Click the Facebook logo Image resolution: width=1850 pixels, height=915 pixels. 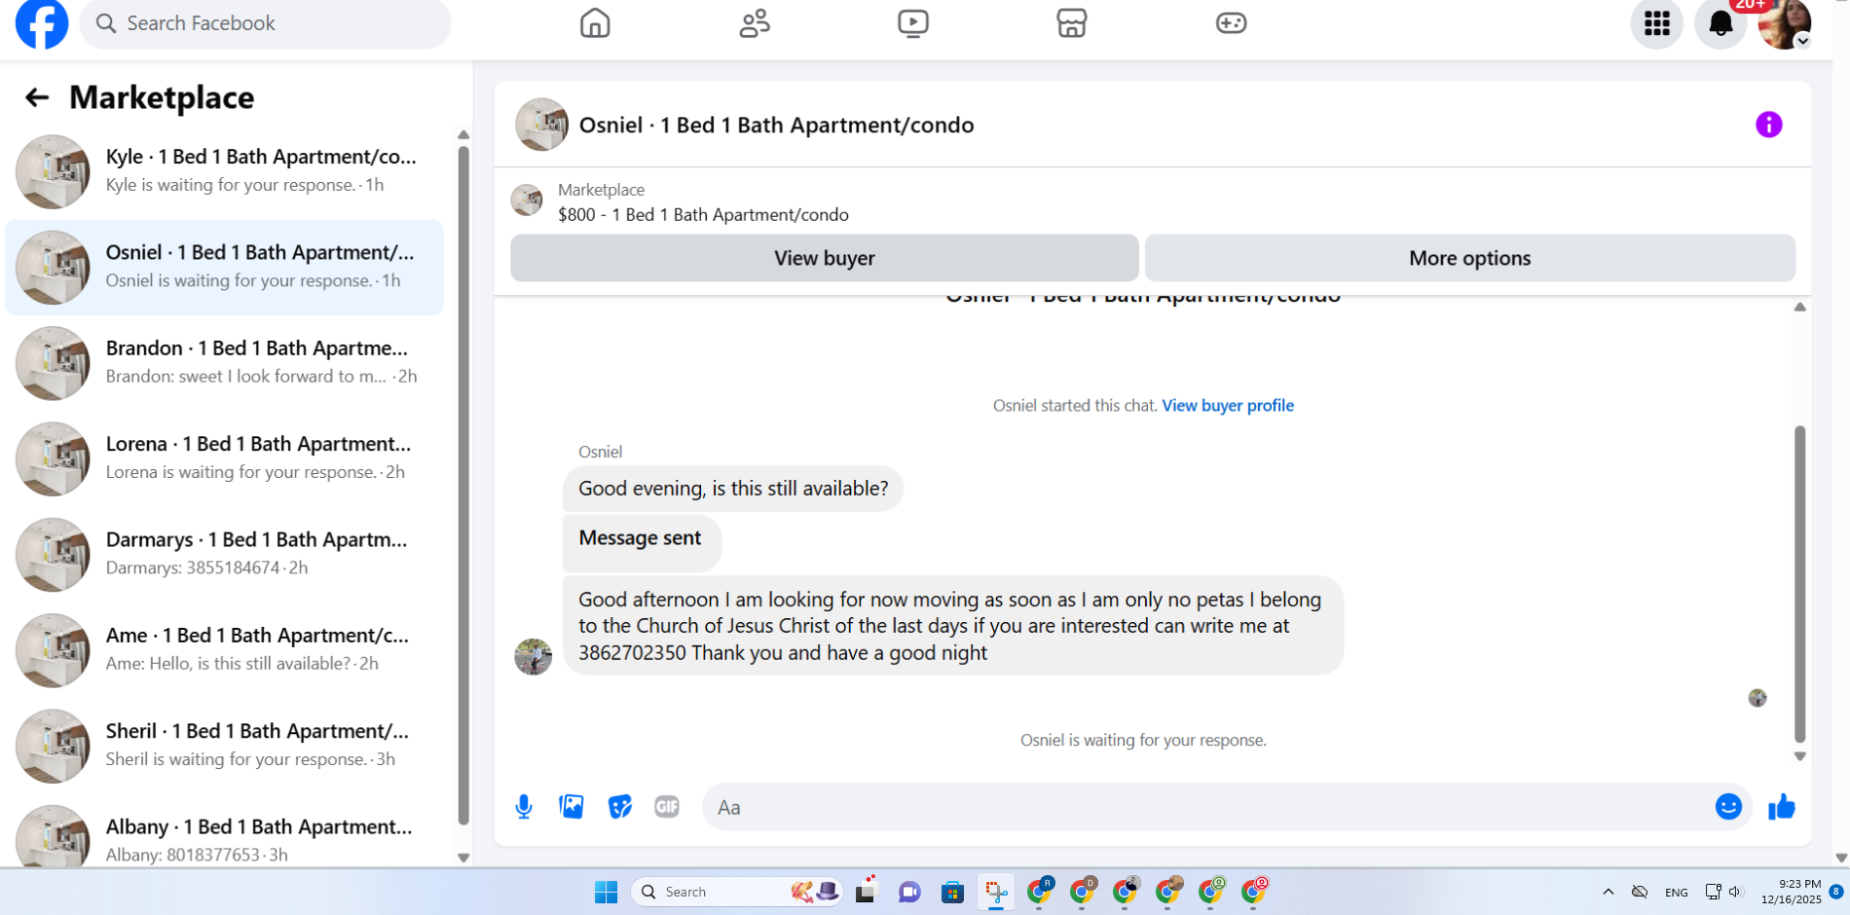[x=42, y=22]
